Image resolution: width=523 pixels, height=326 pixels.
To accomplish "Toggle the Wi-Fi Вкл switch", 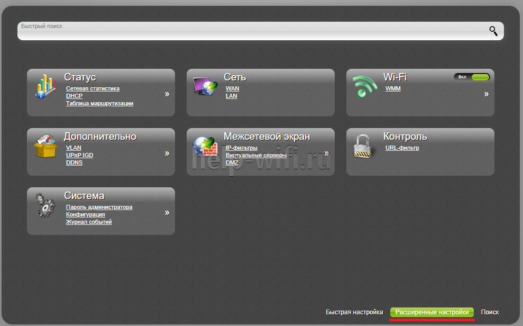I will click(472, 77).
